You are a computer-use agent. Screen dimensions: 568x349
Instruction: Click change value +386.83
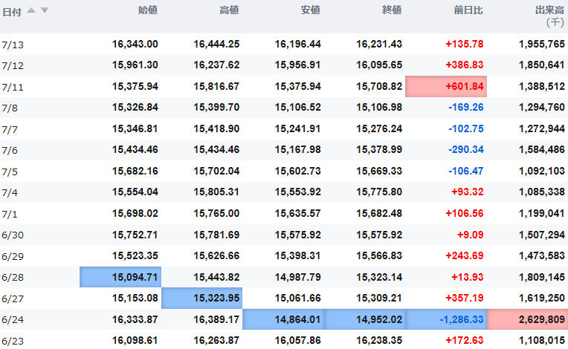[x=465, y=65]
